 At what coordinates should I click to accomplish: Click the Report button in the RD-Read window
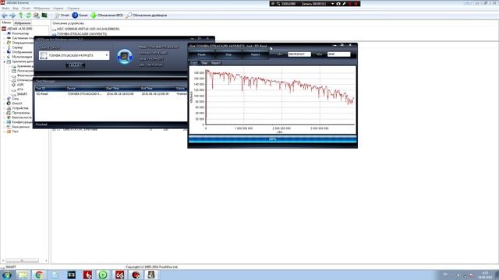(255, 54)
